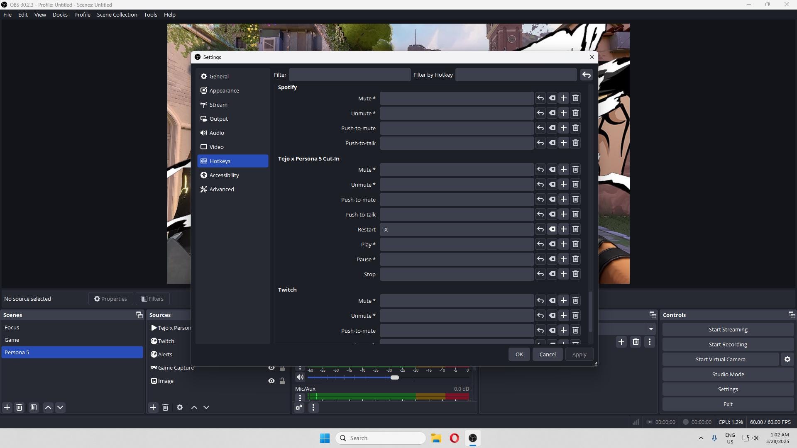The width and height of the screenshot is (797, 448).
Task: Adjust the Desktop Audio volume slider
Action: pyautogui.click(x=395, y=377)
